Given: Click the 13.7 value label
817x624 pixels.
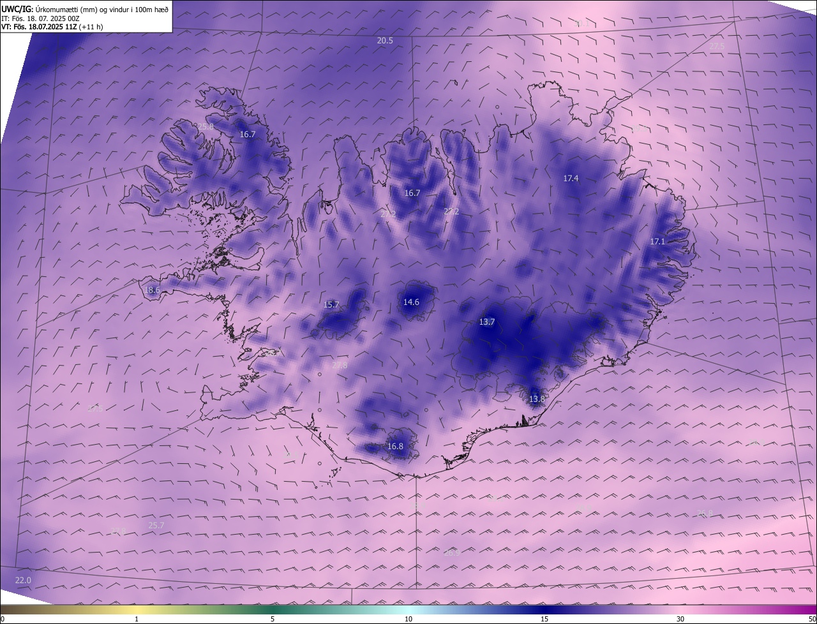Looking at the screenshot, I should [486, 322].
